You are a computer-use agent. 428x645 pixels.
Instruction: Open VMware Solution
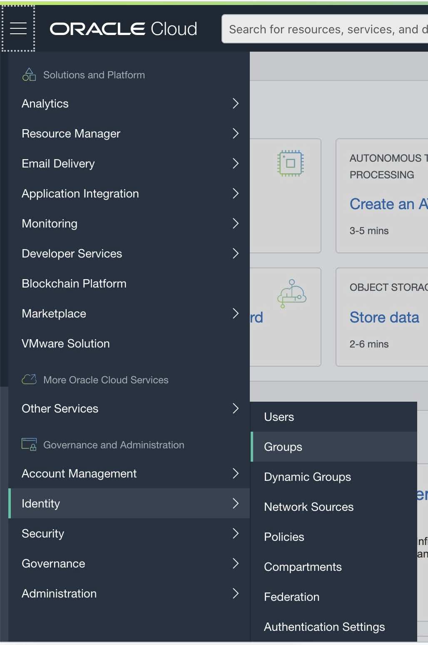(x=129, y=343)
